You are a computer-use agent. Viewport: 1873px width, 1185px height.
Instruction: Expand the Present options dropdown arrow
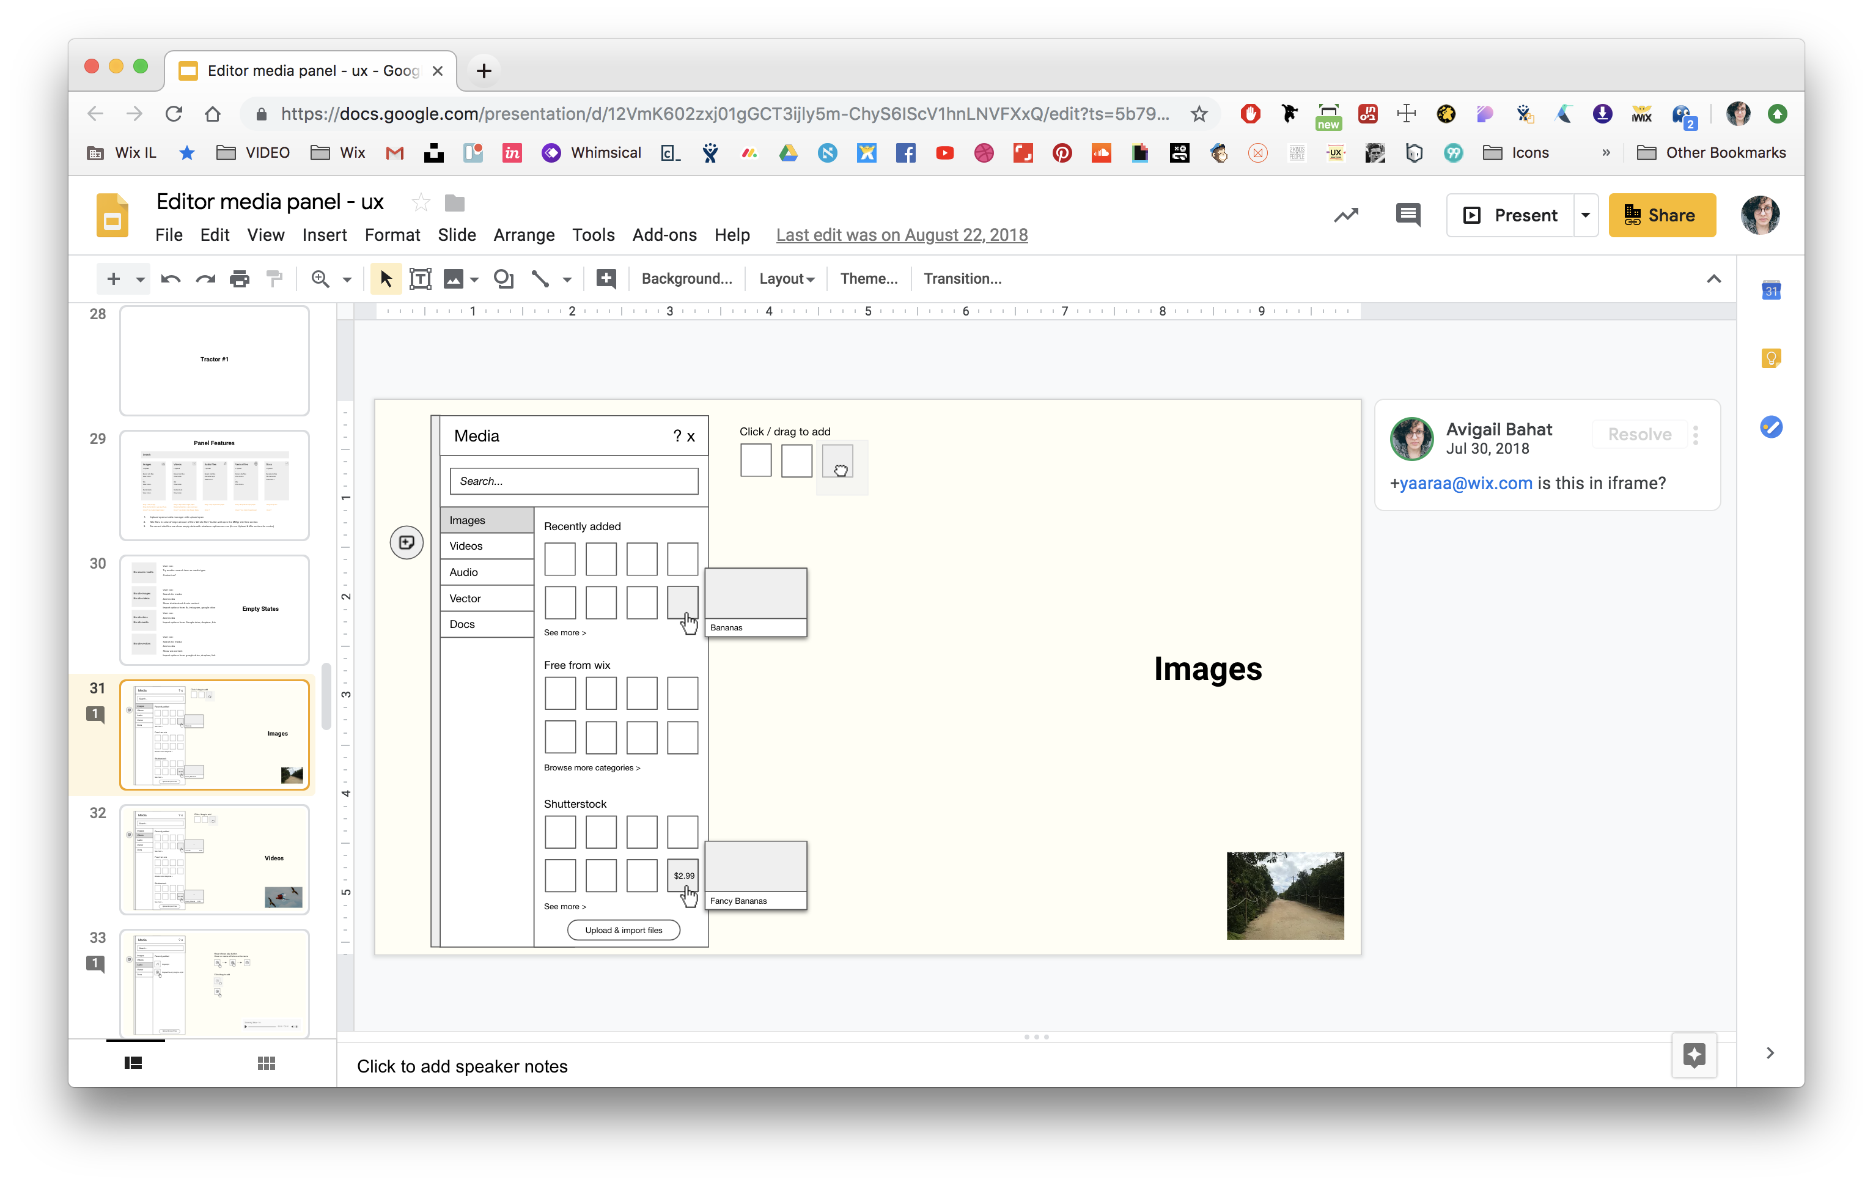click(x=1584, y=215)
